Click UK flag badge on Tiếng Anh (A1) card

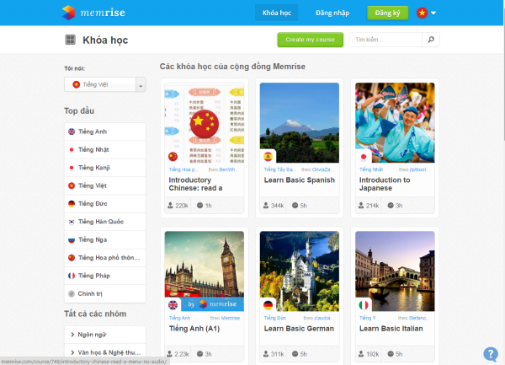(173, 305)
